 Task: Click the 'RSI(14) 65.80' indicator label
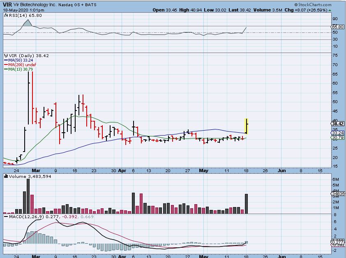tap(25, 15)
